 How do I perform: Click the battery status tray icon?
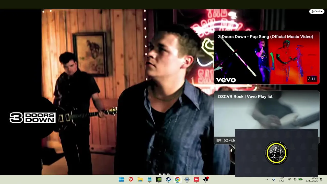300,179
